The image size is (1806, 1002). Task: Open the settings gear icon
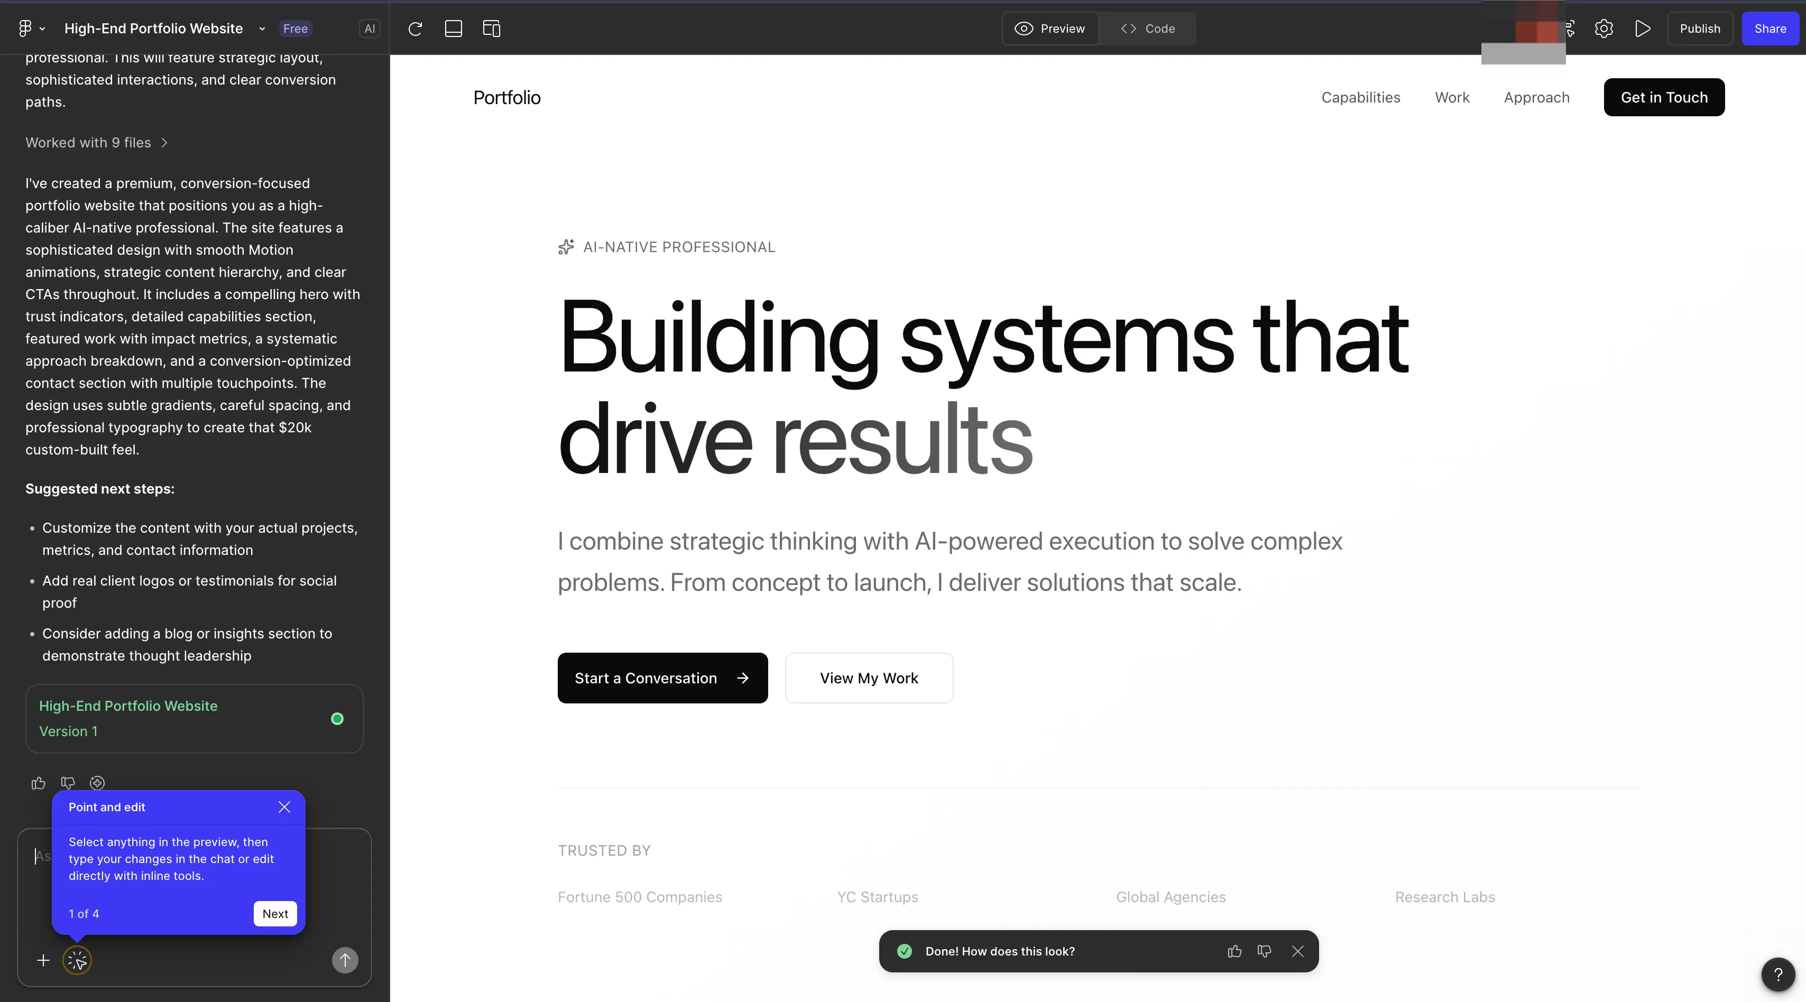pyautogui.click(x=1604, y=29)
